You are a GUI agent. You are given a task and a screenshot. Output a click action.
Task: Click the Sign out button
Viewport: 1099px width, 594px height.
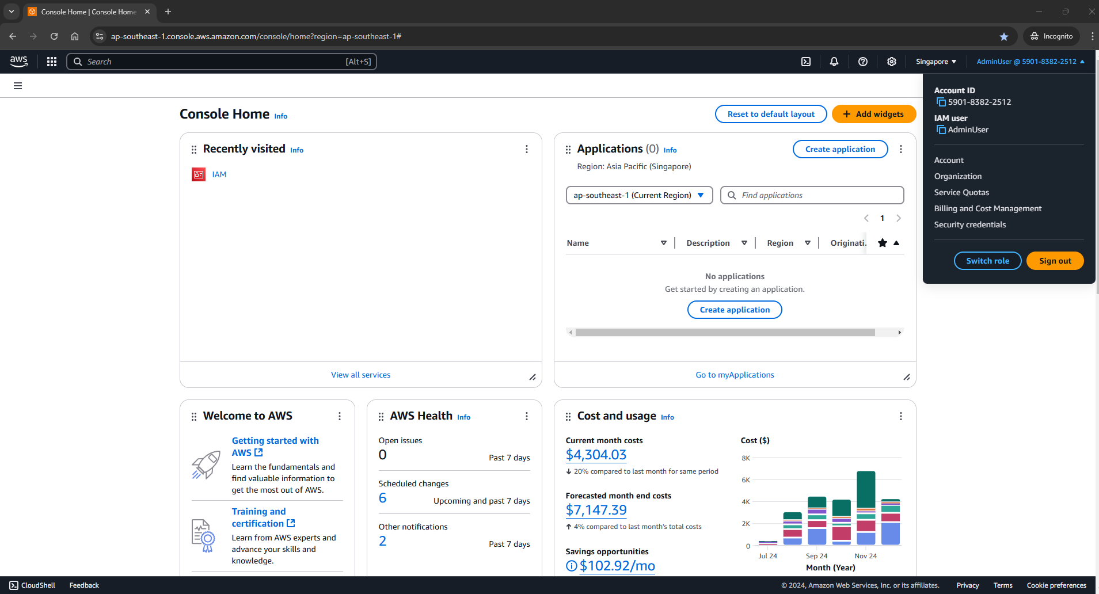tap(1055, 261)
